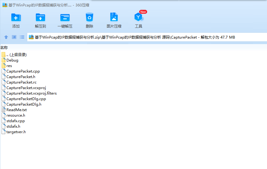This screenshot has width=267, height=169.
Task: Click the 一键解压 one-click extract icon
Action: 65,17
